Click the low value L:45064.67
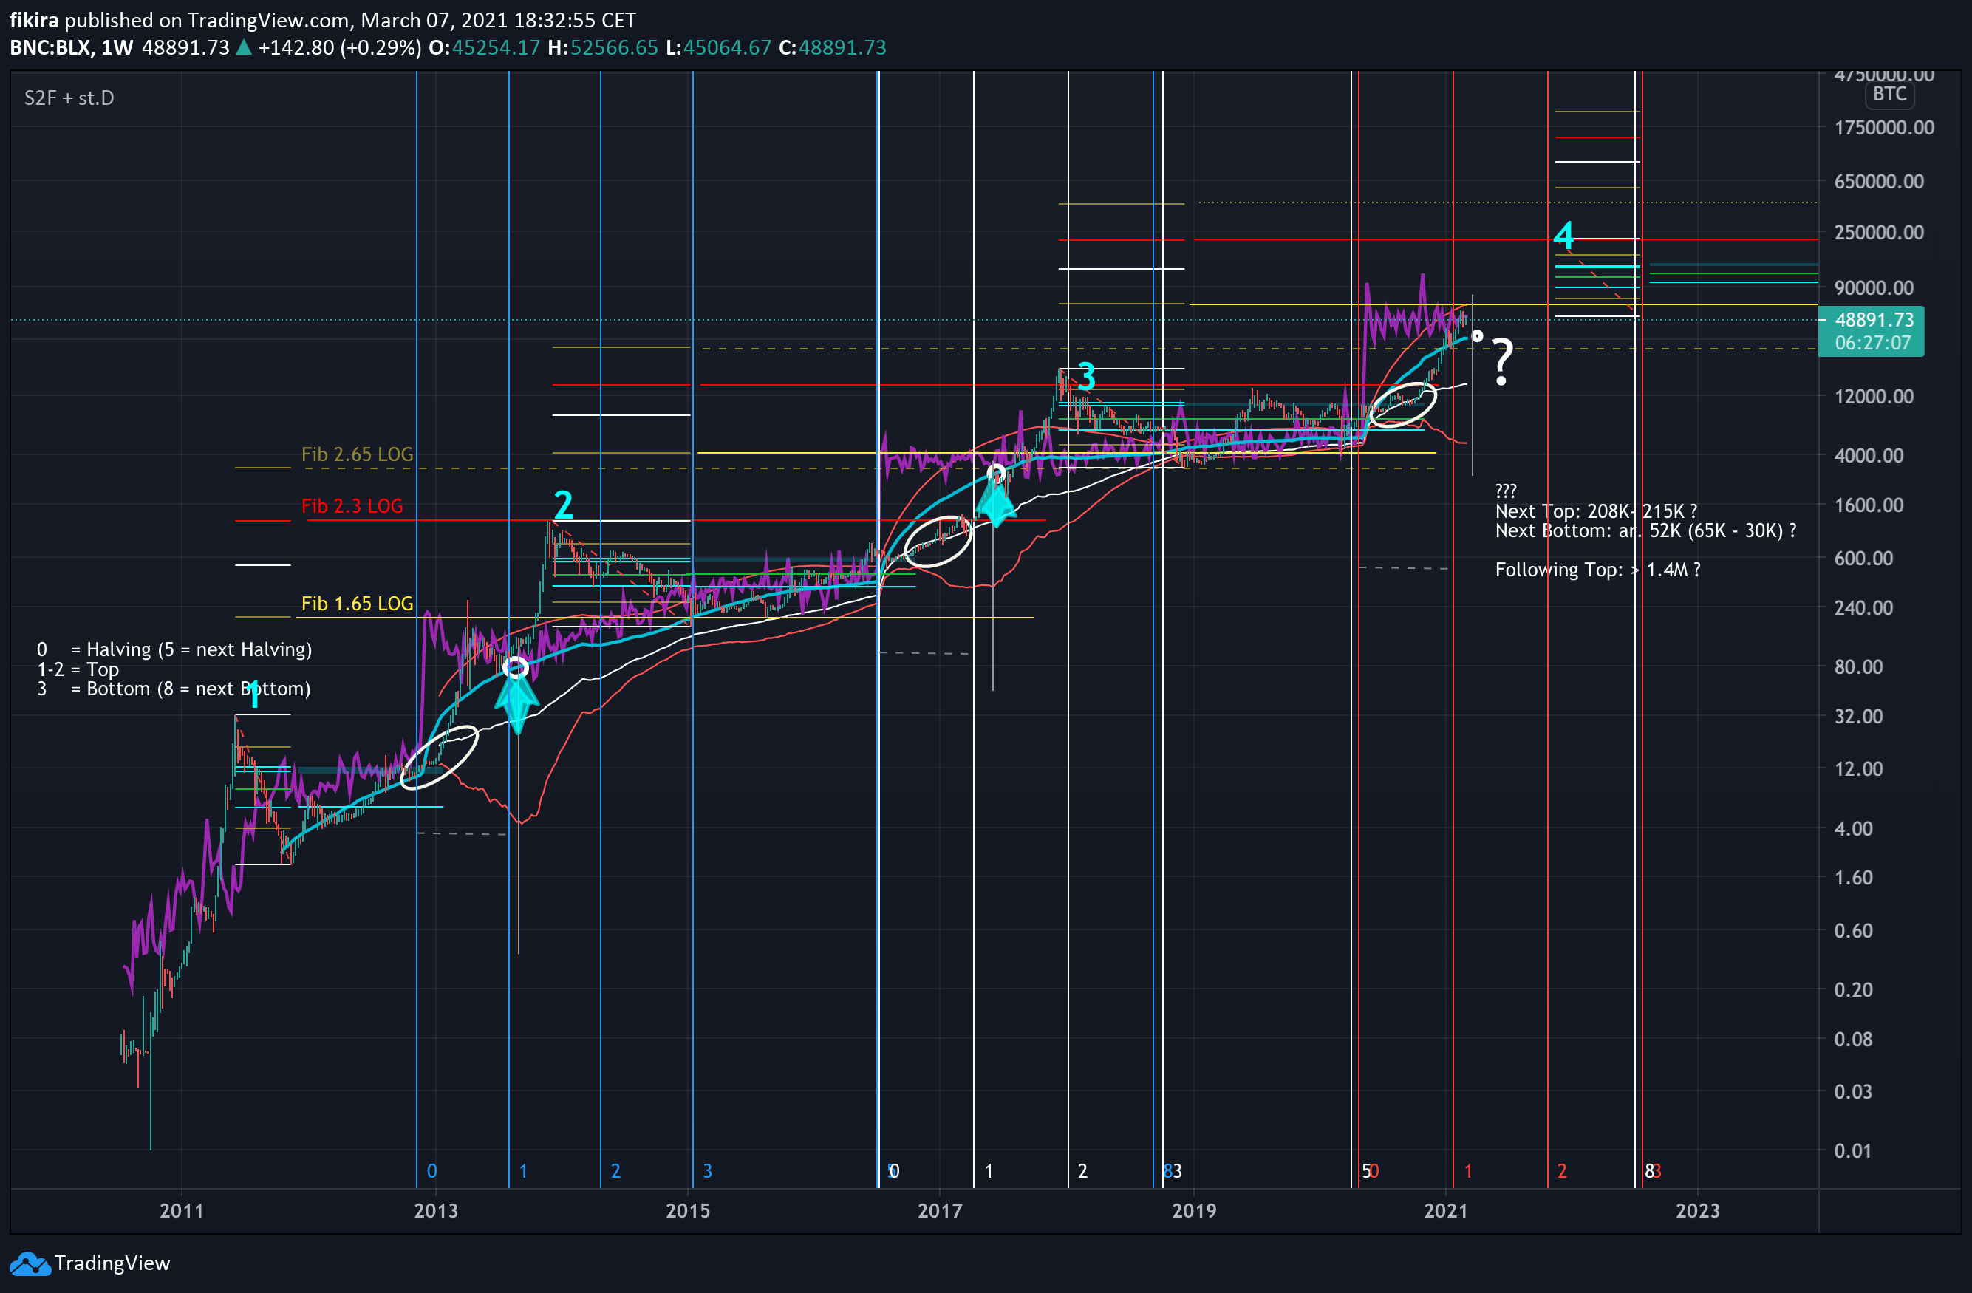The image size is (1972, 1293). coord(718,47)
